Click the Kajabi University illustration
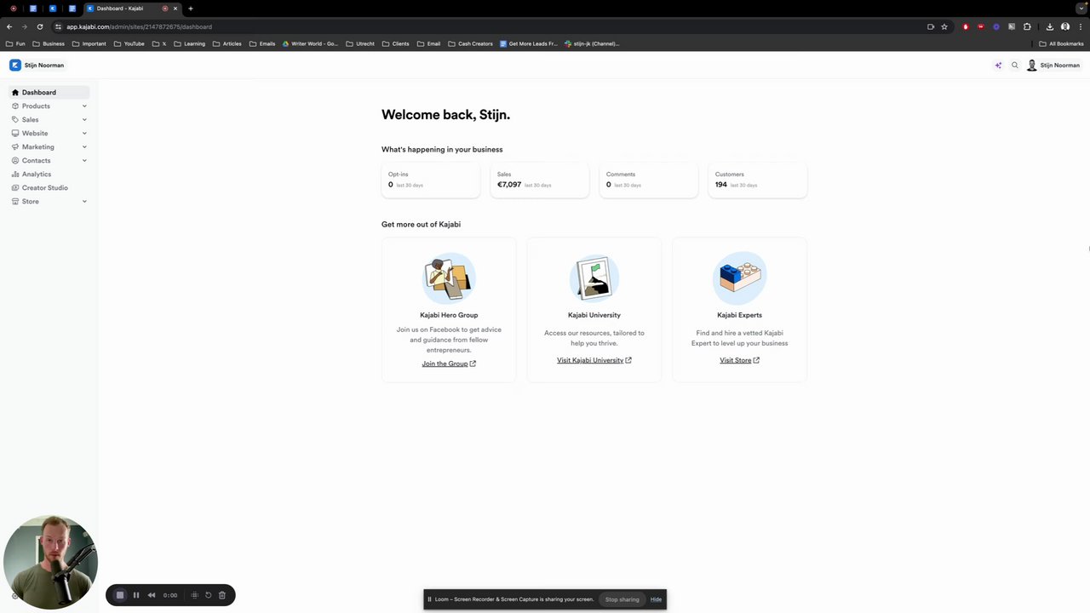Image resolution: width=1090 pixels, height=613 pixels. click(594, 278)
